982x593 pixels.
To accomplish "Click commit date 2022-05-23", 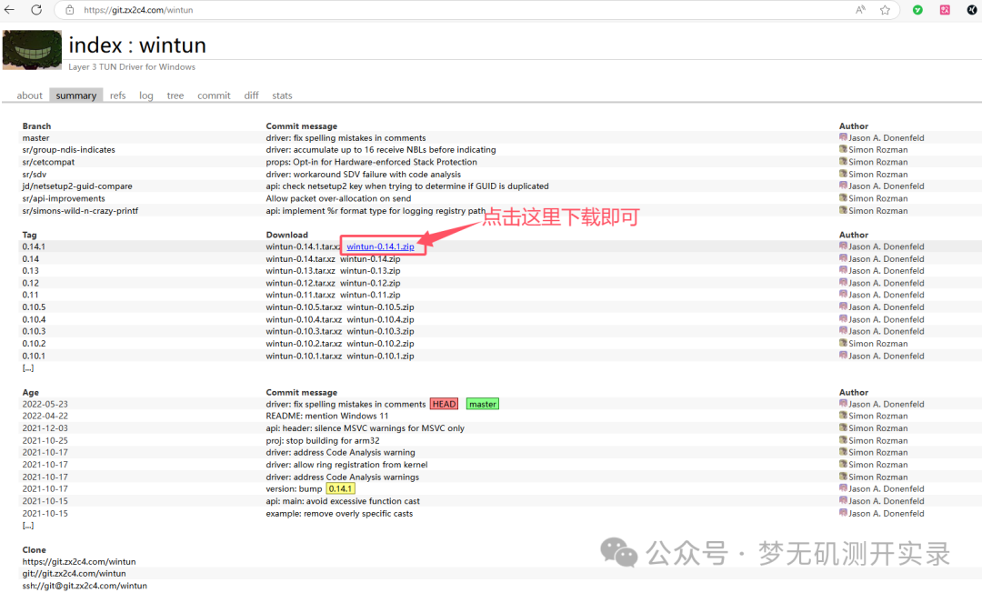I will click(x=45, y=404).
